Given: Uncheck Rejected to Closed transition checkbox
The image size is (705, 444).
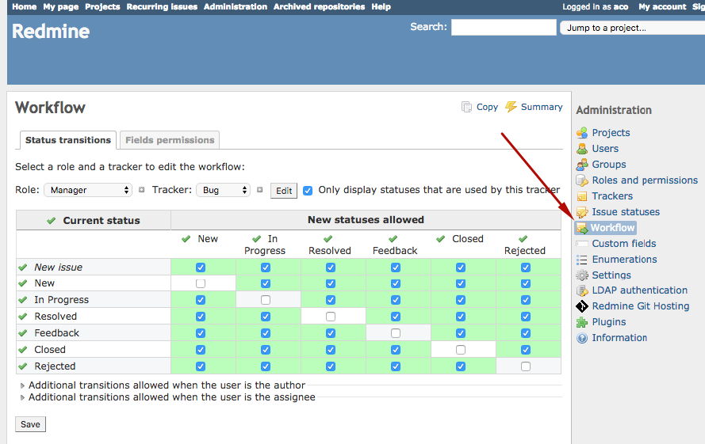Looking at the screenshot, I should point(461,366).
